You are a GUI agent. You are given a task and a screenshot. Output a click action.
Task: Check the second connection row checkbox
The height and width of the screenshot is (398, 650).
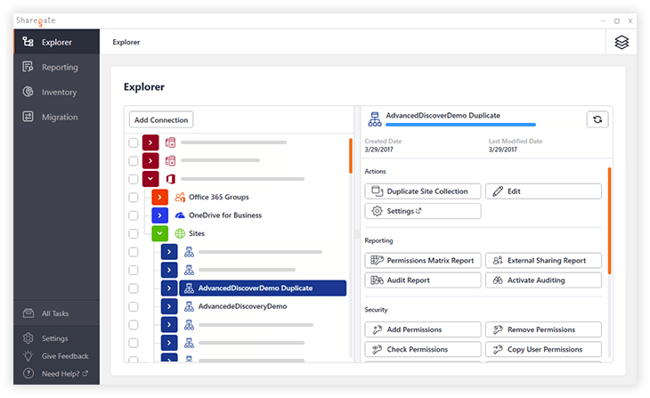click(133, 161)
